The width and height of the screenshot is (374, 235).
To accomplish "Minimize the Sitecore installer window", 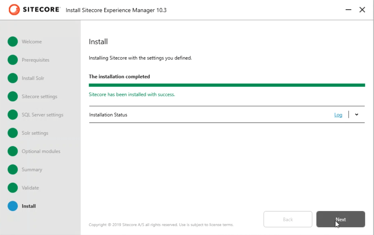I will pos(348,10).
